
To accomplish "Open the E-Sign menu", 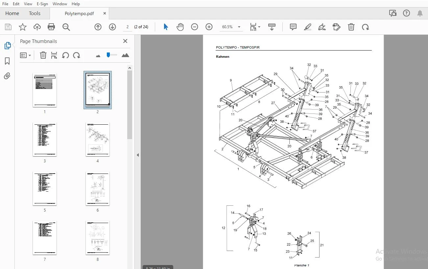I will 42,4.
